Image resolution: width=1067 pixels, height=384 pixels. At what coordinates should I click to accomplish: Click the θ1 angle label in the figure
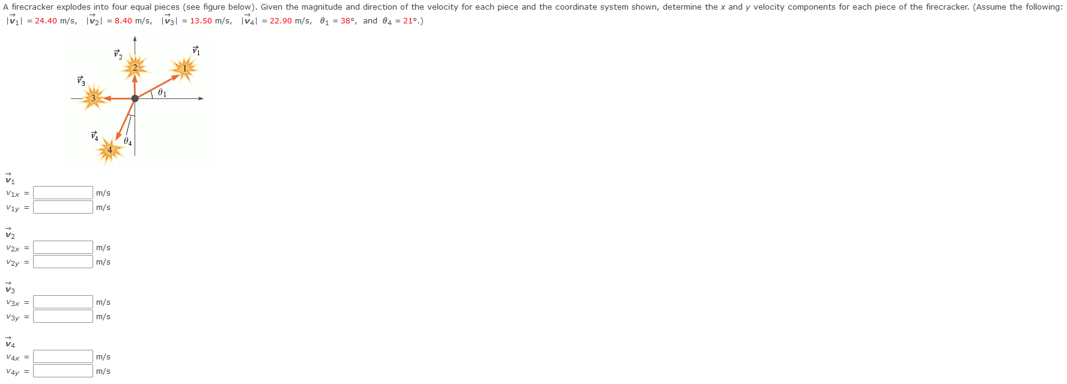point(162,93)
